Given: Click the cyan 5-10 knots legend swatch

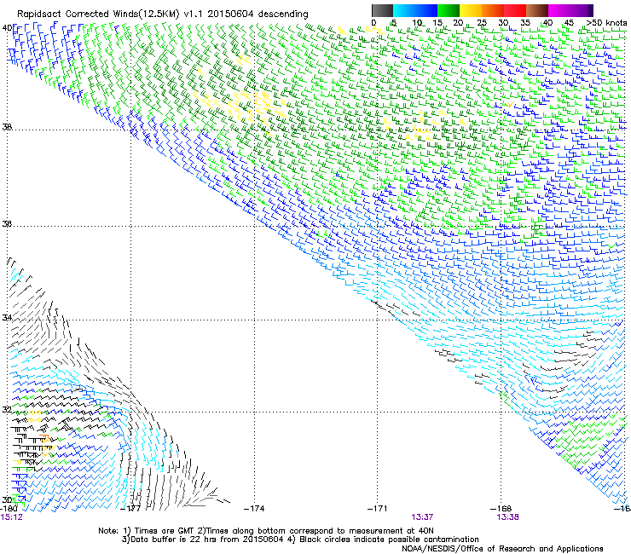Looking at the screenshot, I should pyautogui.click(x=404, y=10).
